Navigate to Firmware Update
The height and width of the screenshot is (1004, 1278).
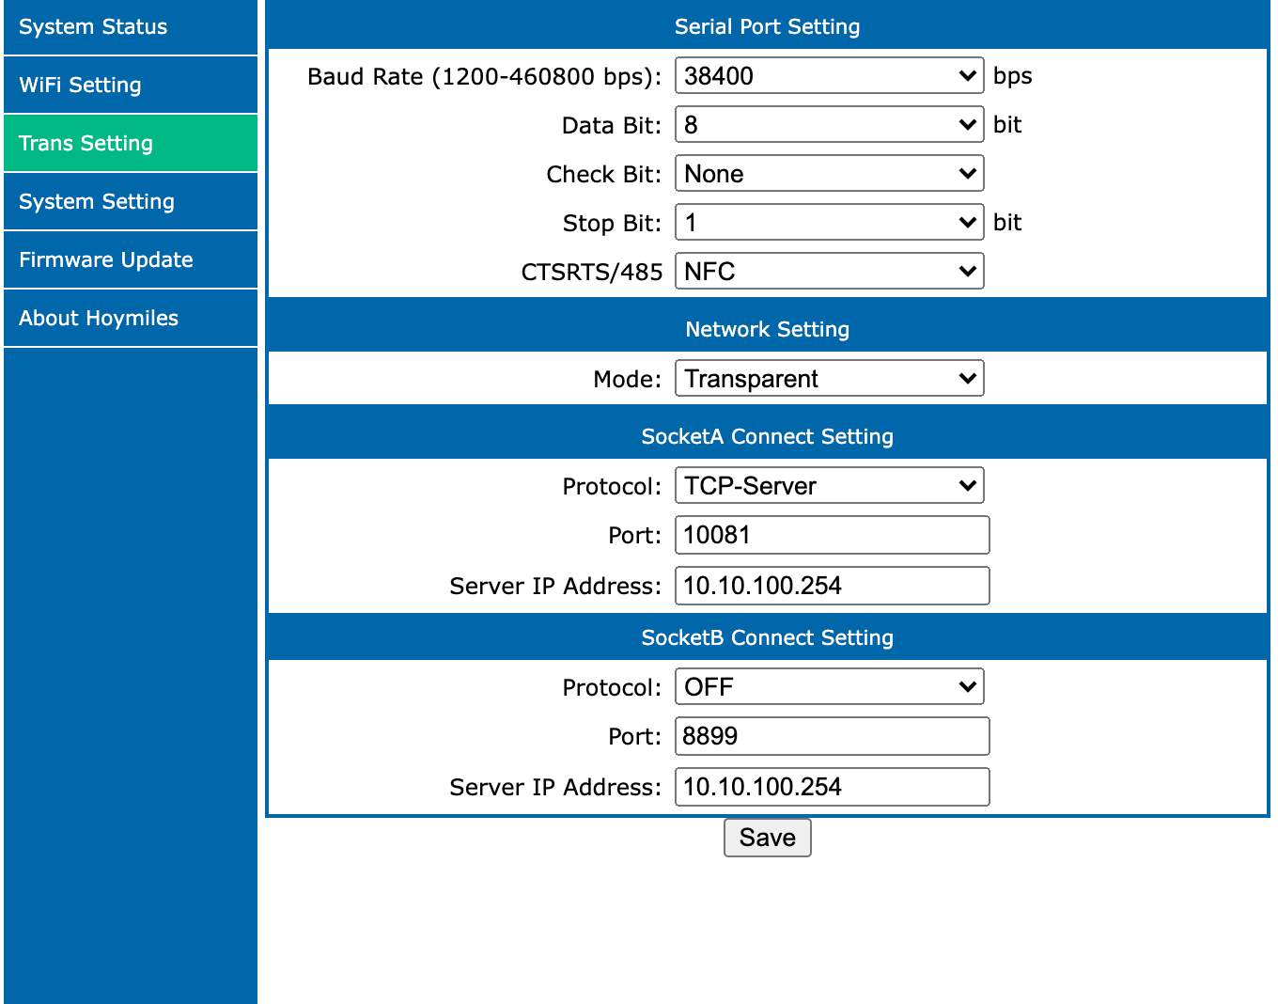click(x=131, y=259)
